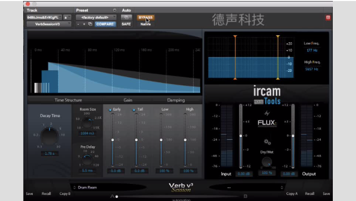Click the Native label under BYPASS

pyautogui.click(x=146, y=24)
